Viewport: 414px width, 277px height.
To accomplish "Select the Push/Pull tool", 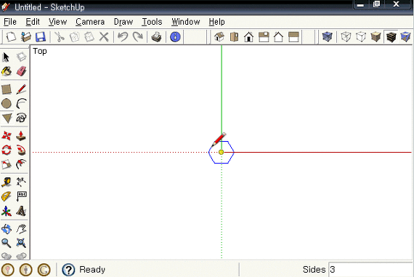I will click(x=21, y=136).
